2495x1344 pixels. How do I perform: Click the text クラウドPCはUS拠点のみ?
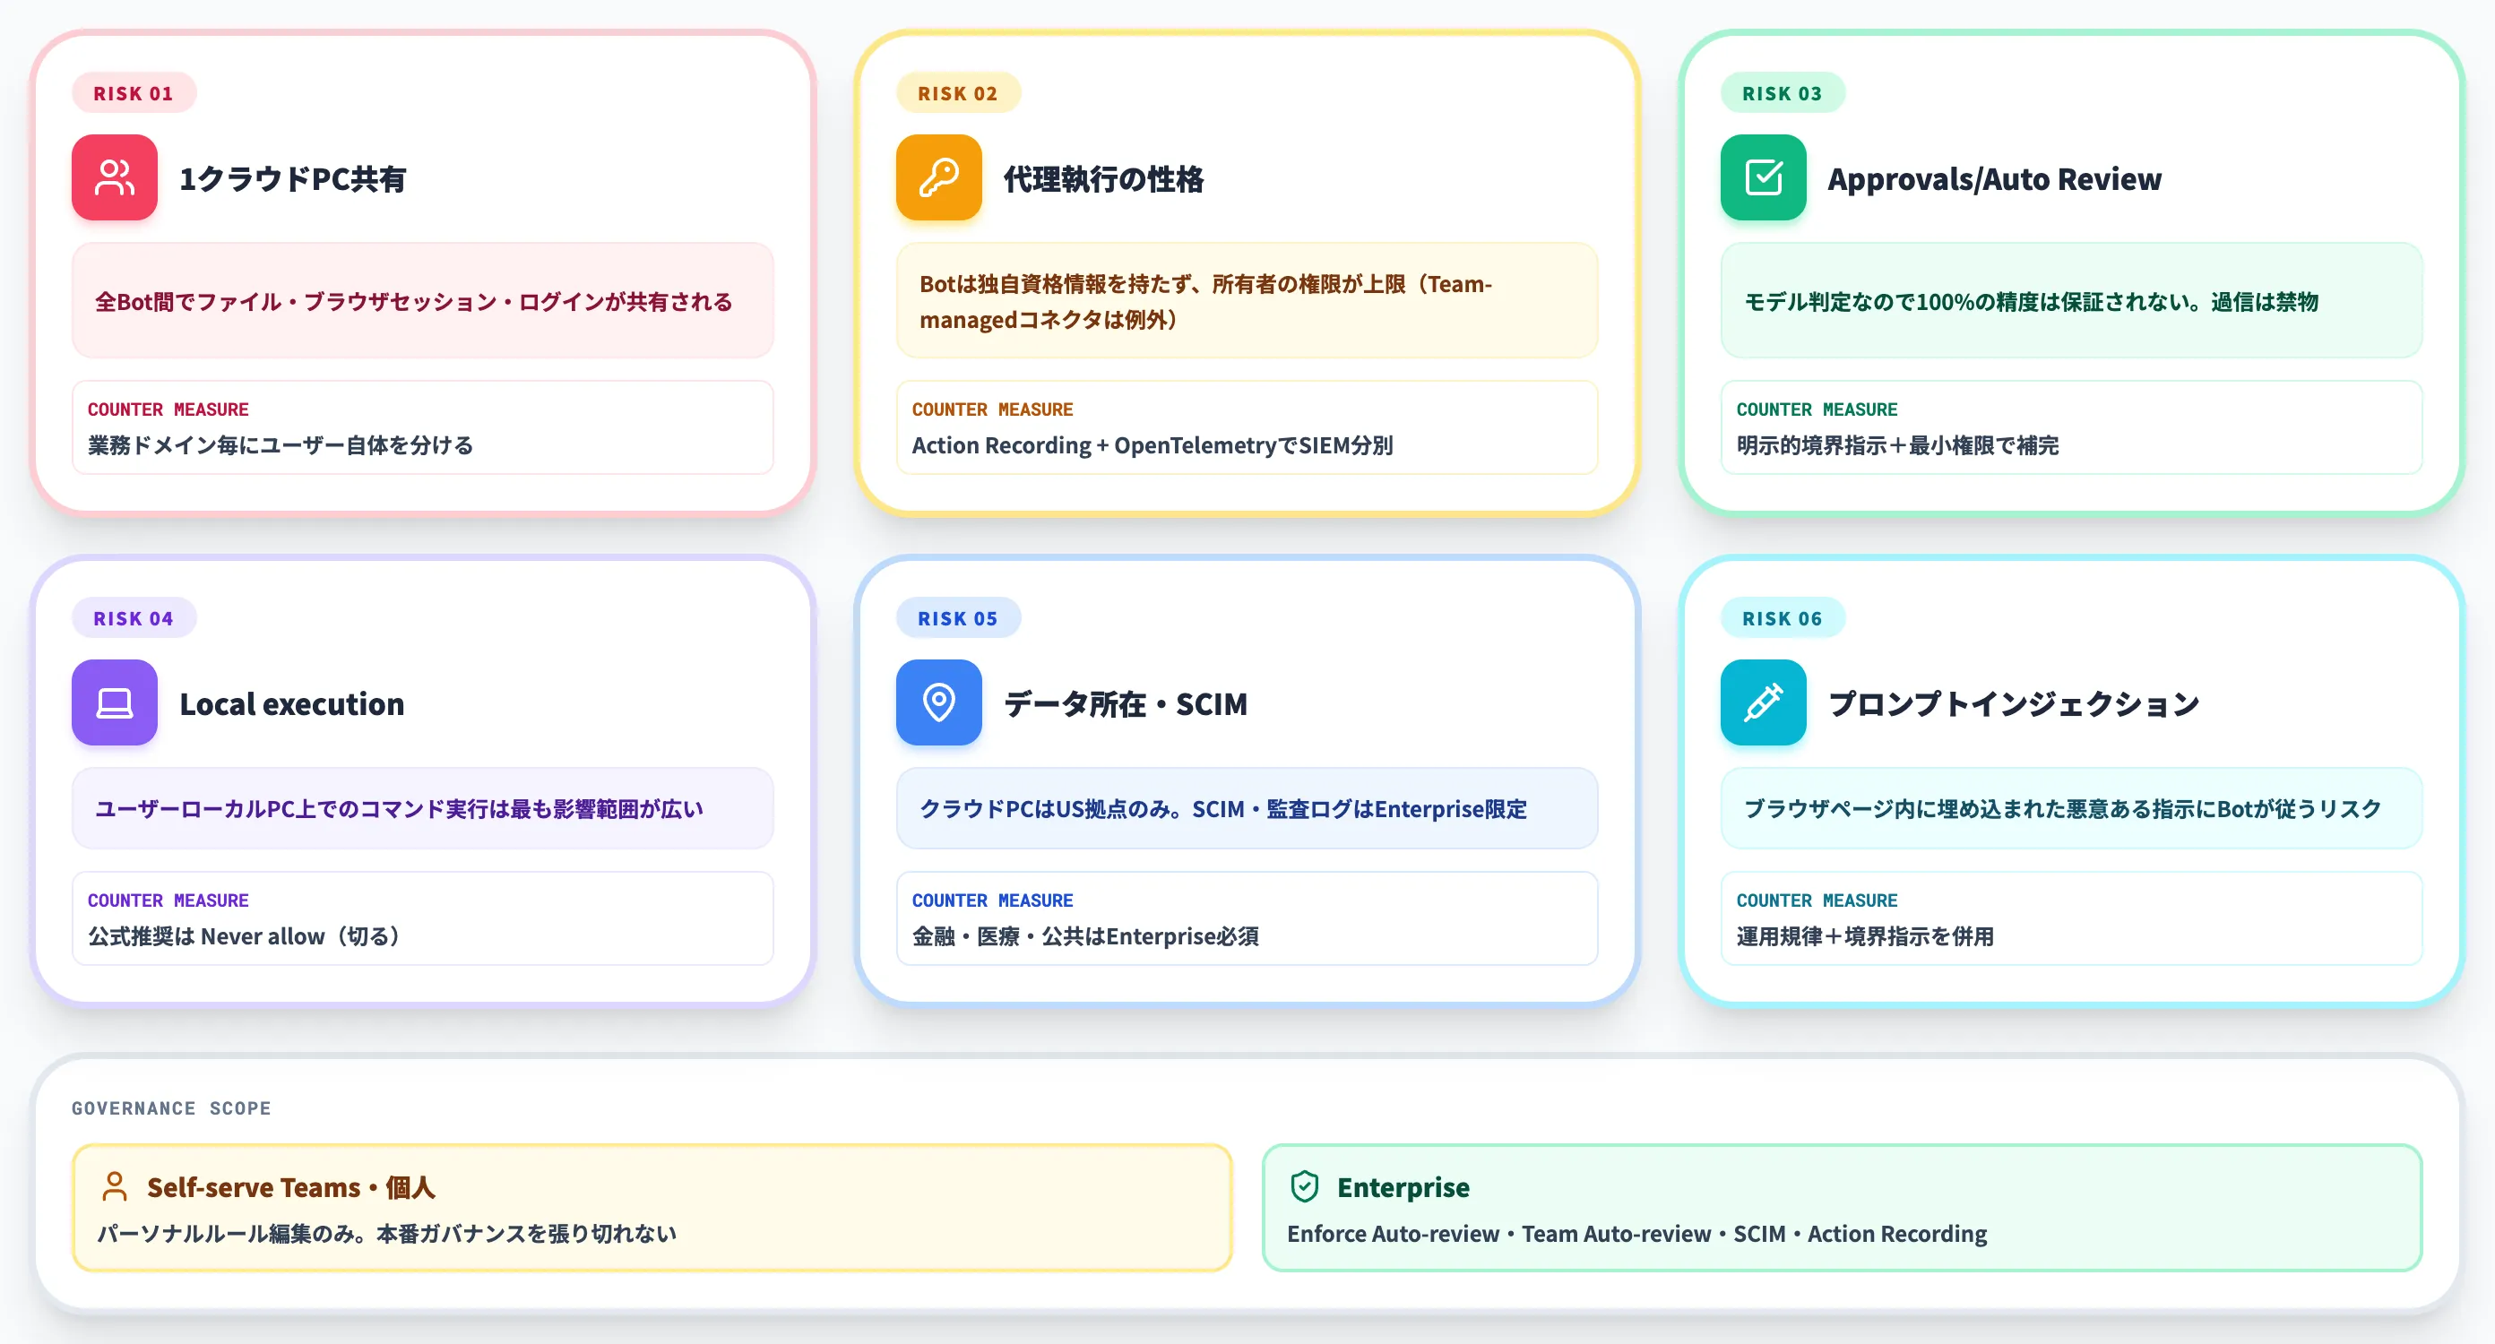1049,808
